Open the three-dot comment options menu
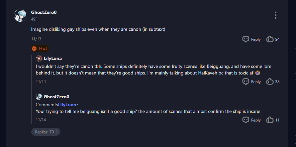The image size is (296, 147). (275, 15)
